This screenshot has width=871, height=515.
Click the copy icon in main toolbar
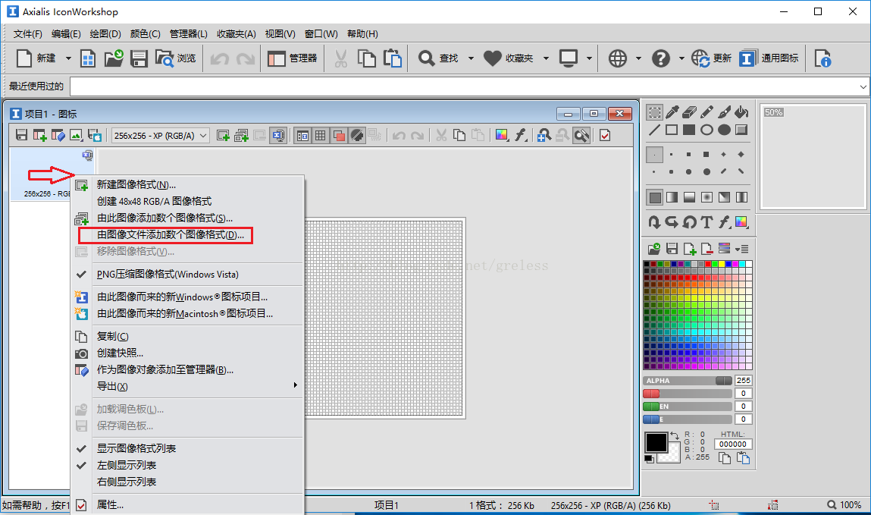[x=367, y=58]
